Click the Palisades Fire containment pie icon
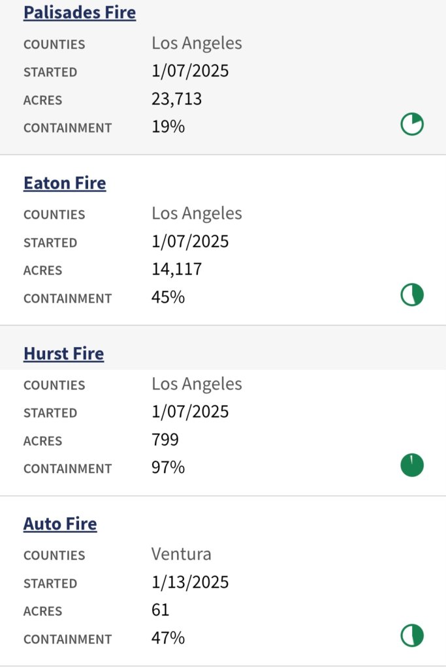The height and width of the screenshot is (668, 446). point(412,124)
